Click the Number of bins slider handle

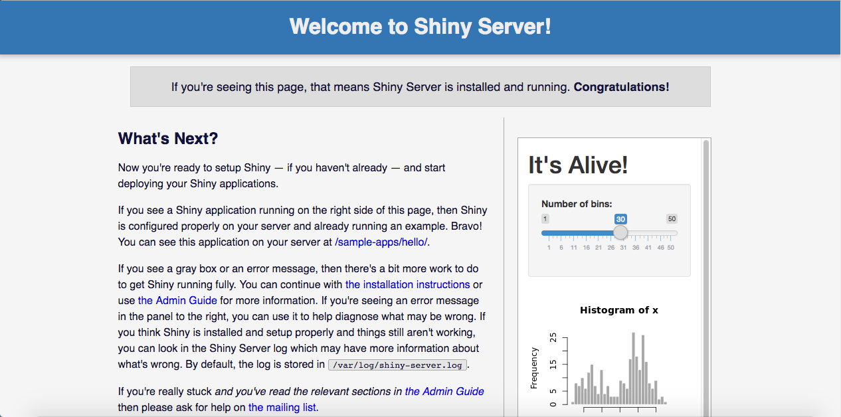coord(620,232)
